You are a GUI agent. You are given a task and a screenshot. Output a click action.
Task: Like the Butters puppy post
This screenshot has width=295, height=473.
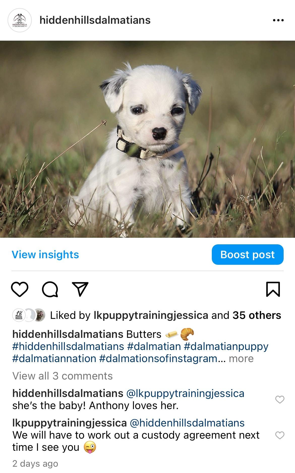20,290
